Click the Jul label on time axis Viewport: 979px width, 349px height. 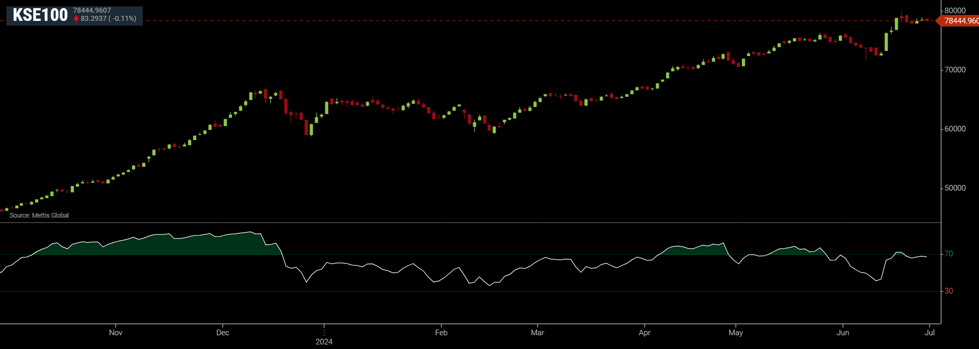[930, 333]
